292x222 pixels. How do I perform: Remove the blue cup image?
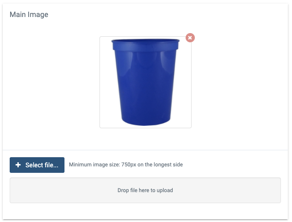click(x=190, y=38)
